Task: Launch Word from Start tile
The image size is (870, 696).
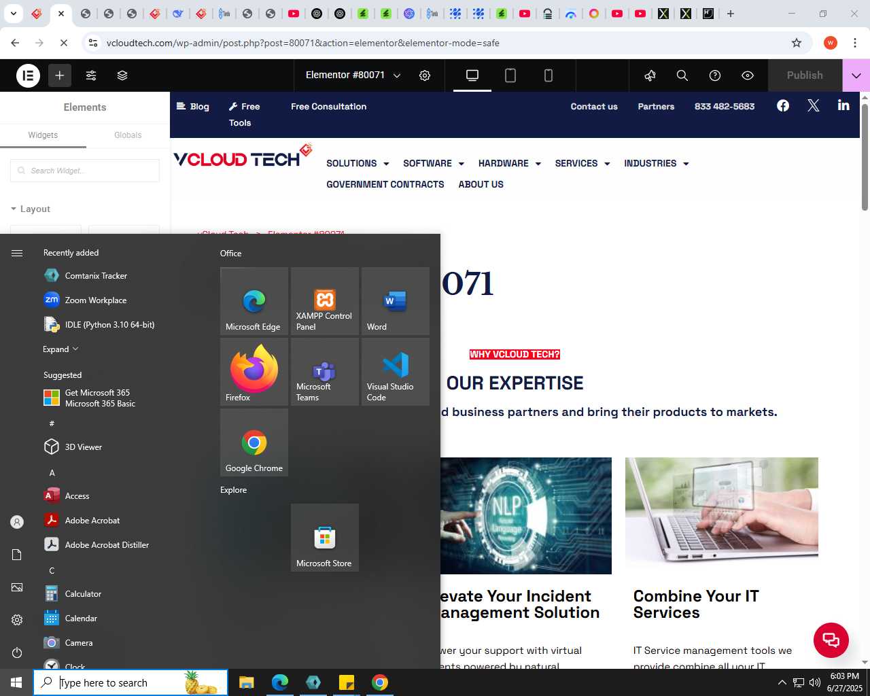Action: point(396,301)
